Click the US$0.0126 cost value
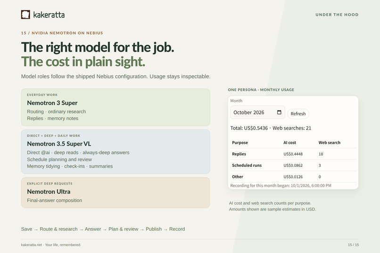Viewport: 380px width, 253px height. (293, 177)
